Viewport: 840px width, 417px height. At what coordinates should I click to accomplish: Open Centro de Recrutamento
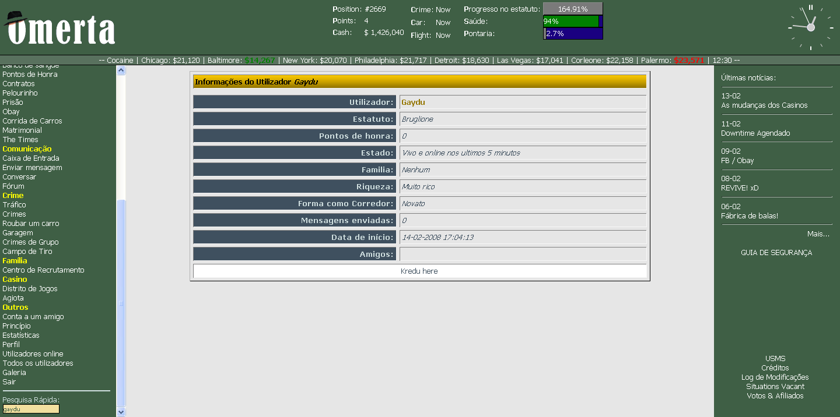pos(43,270)
